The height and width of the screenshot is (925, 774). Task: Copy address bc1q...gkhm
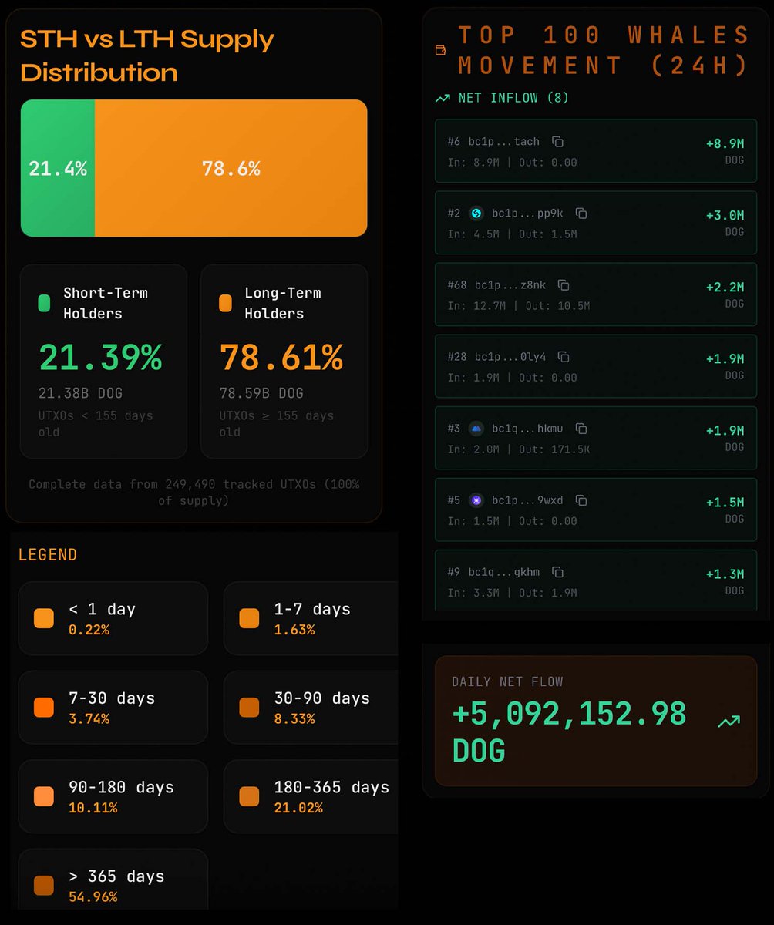coord(557,572)
